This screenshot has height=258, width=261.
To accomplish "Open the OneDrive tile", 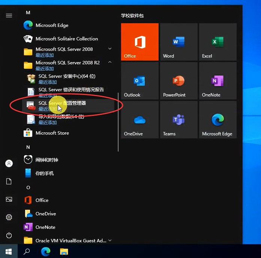I will pos(139,120).
